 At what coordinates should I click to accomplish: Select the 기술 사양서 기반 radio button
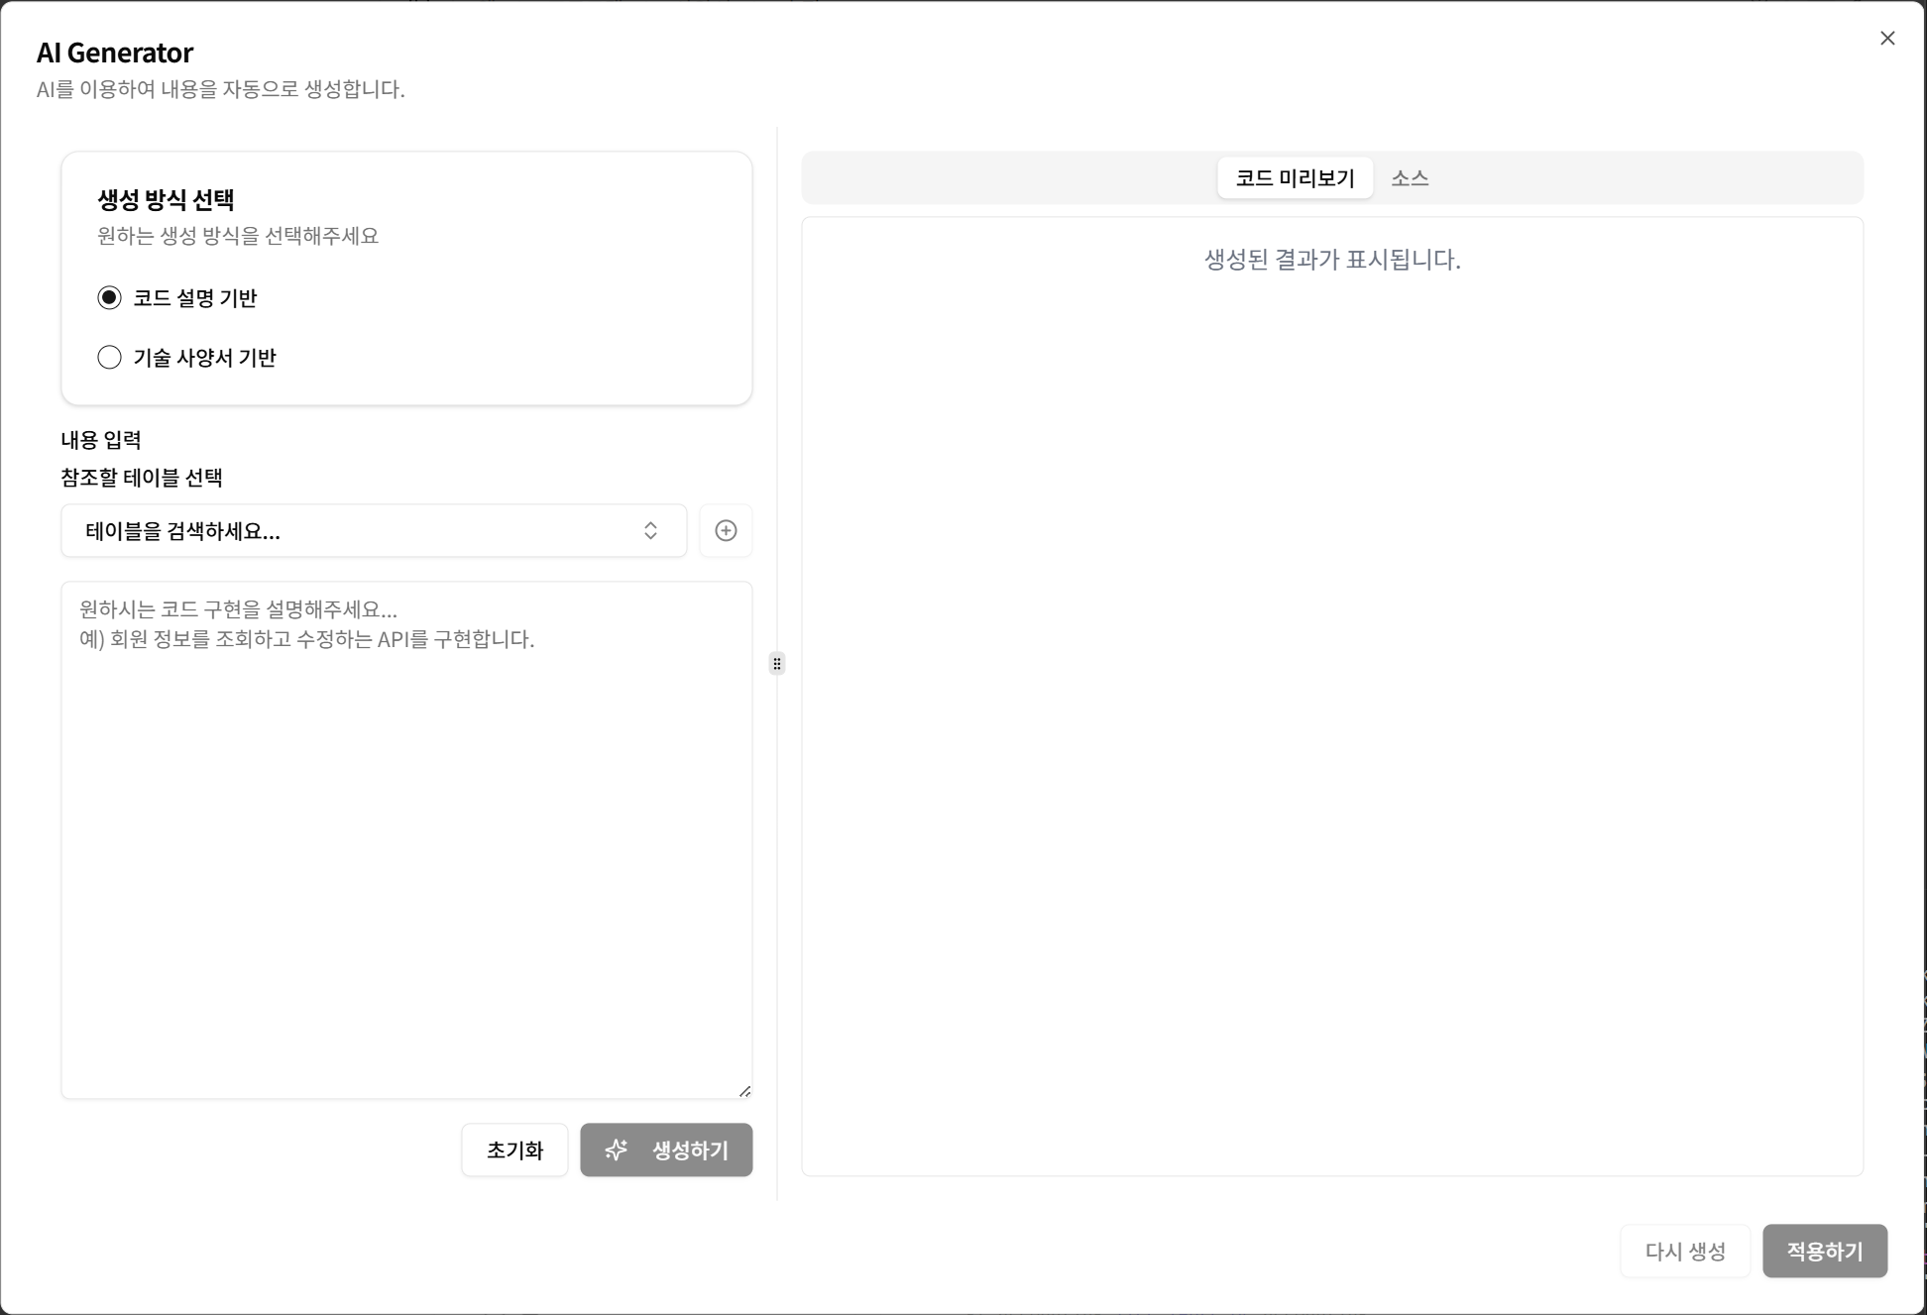109,358
